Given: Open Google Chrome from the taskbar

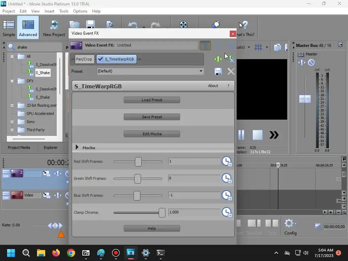Looking at the screenshot, I should [x=71, y=253].
